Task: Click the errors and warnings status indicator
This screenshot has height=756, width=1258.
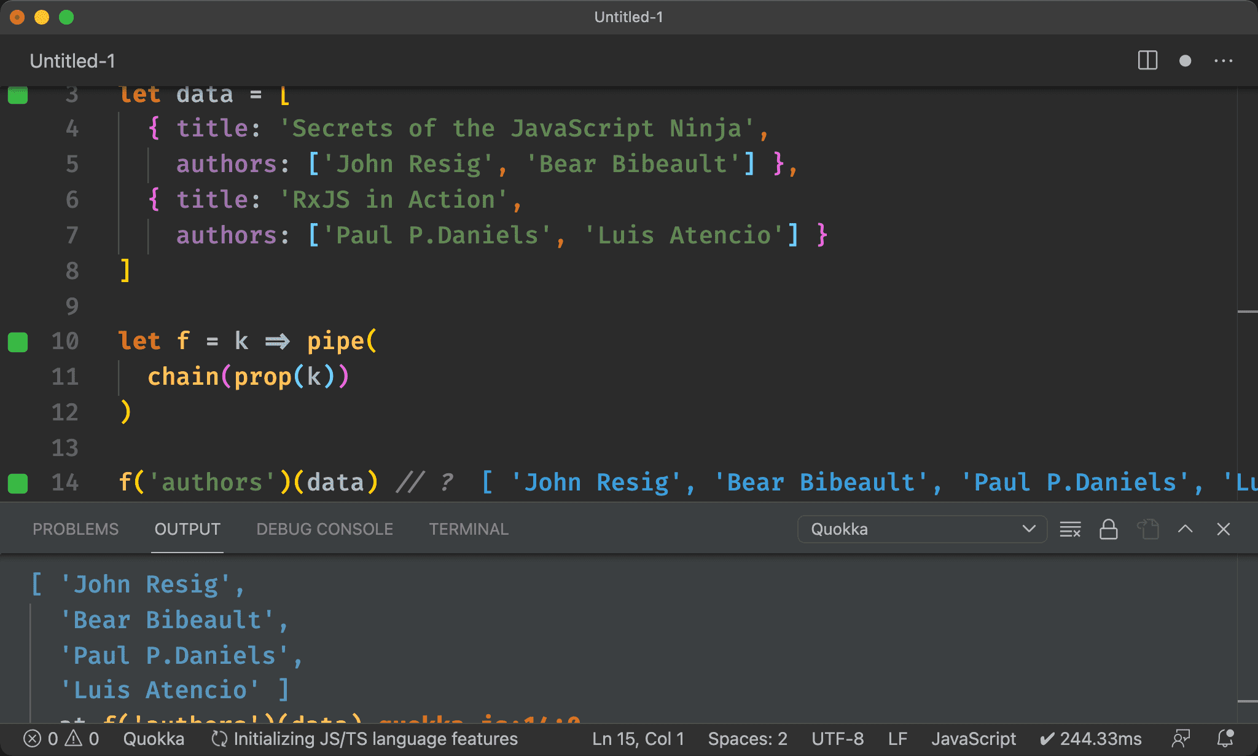Action: 61,739
